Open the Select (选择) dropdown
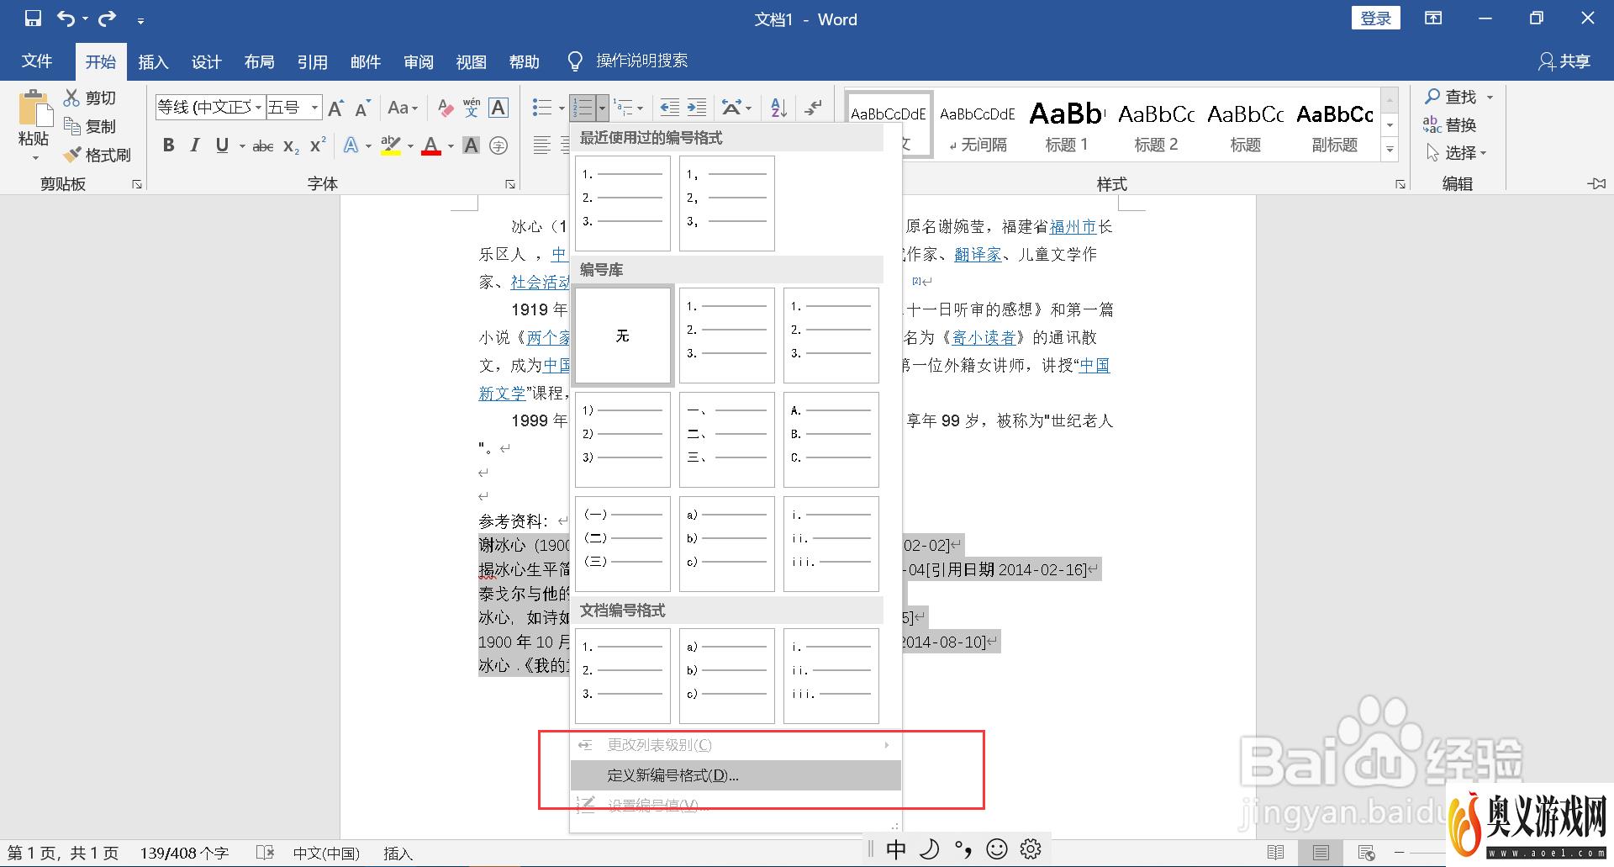Viewport: 1614px width, 867px height. (1458, 153)
